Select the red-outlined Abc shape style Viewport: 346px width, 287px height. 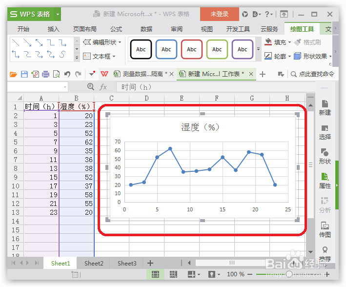click(191, 49)
